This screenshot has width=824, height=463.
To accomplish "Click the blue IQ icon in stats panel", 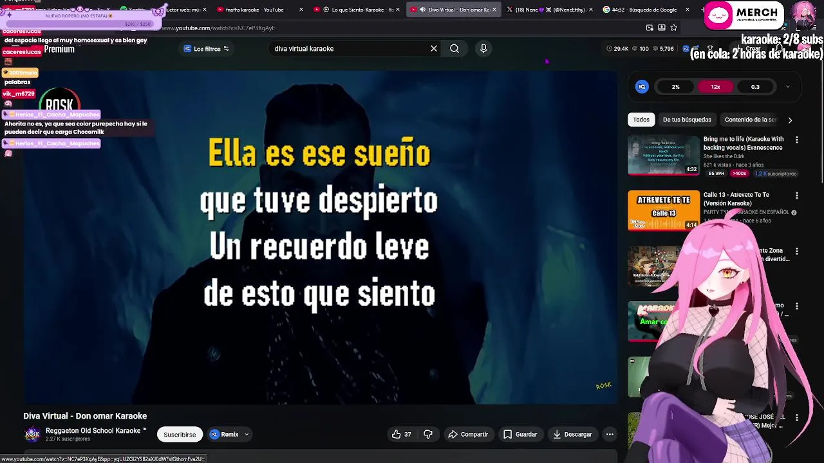I will coord(642,87).
